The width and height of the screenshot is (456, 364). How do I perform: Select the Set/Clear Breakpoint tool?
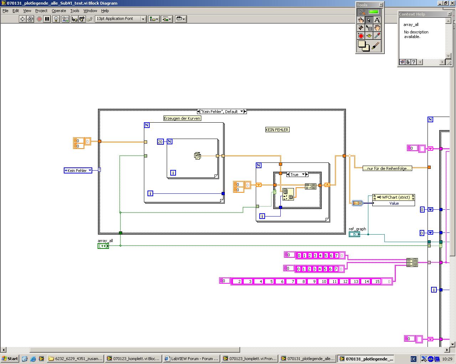coord(361,36)
